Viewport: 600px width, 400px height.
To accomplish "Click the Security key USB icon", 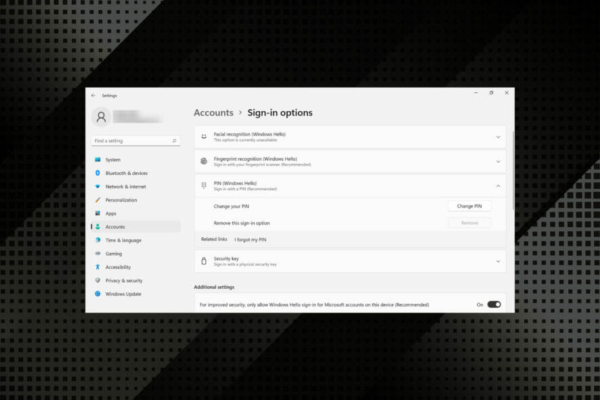I will tap(204, 261).
